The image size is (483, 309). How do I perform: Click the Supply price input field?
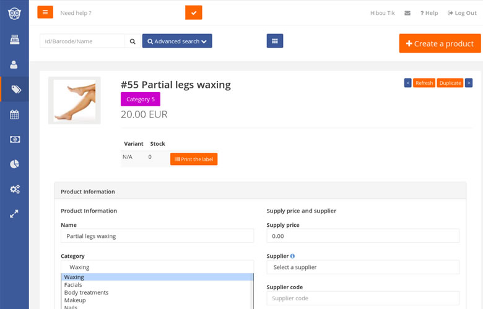point(363,236)
